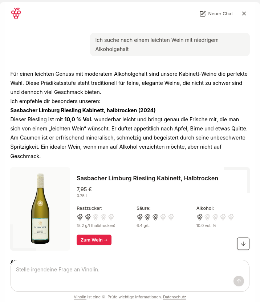Open the wine page via Zum Wein button

coord(94,240)
